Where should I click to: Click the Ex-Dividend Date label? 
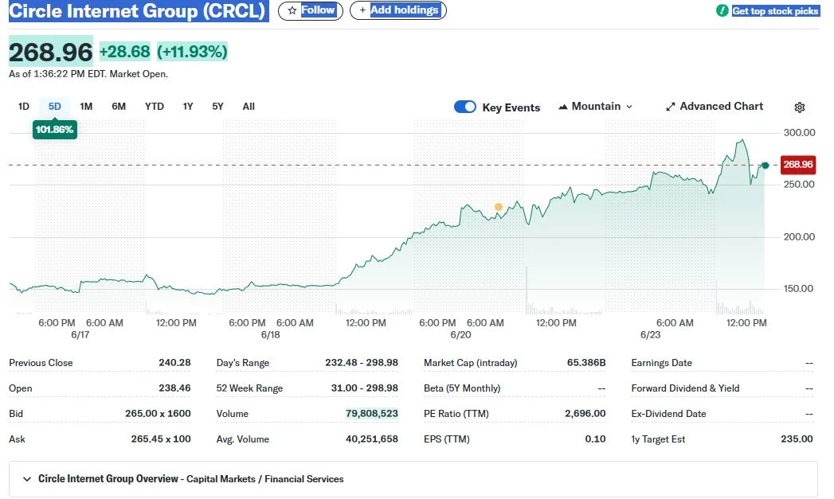668,414
